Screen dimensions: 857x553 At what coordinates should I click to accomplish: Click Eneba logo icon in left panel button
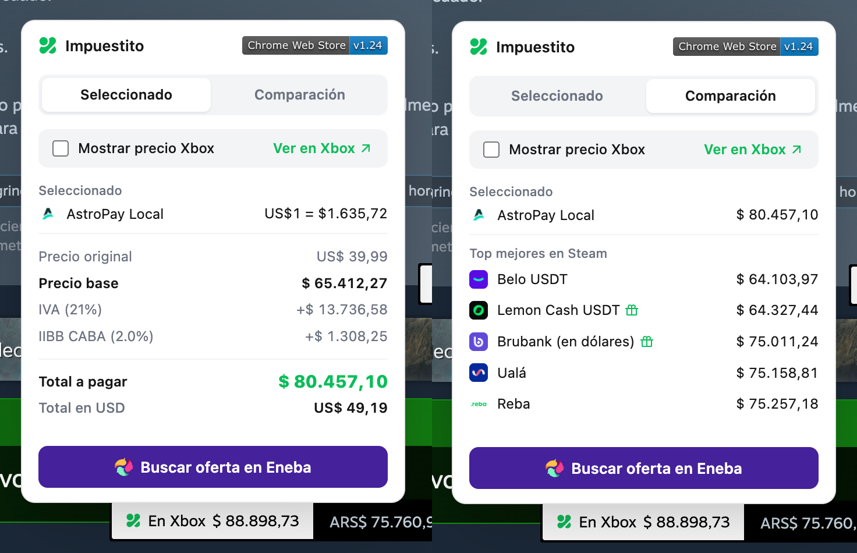coord(124,467)
